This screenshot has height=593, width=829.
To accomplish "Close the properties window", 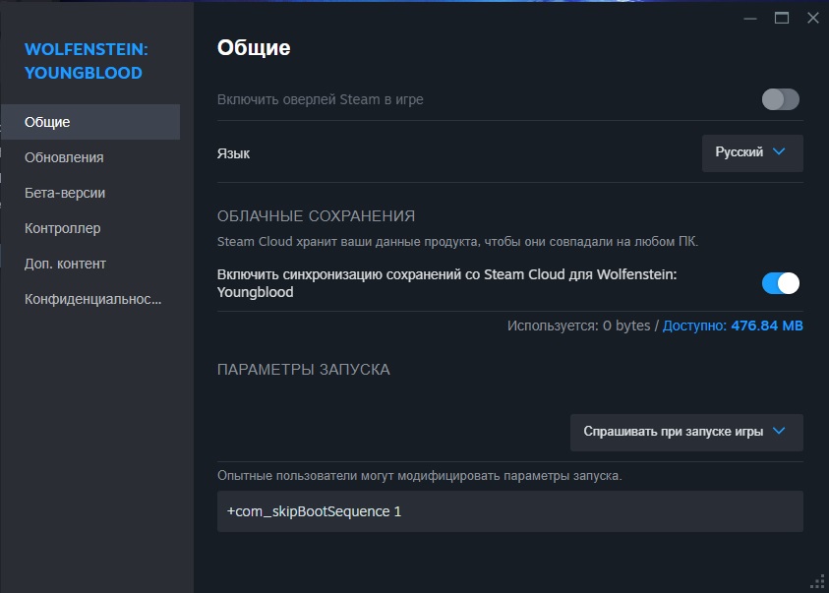I will click(813, 18).
